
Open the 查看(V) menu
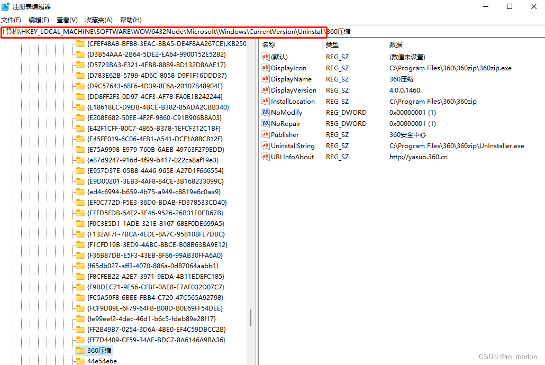pyautogui.click(x=67, y=20)
